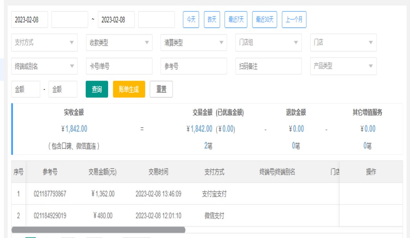Click the horizontal table scrollbar
The width and height of the screenshot is (410, 238).
tap(98, 230)
